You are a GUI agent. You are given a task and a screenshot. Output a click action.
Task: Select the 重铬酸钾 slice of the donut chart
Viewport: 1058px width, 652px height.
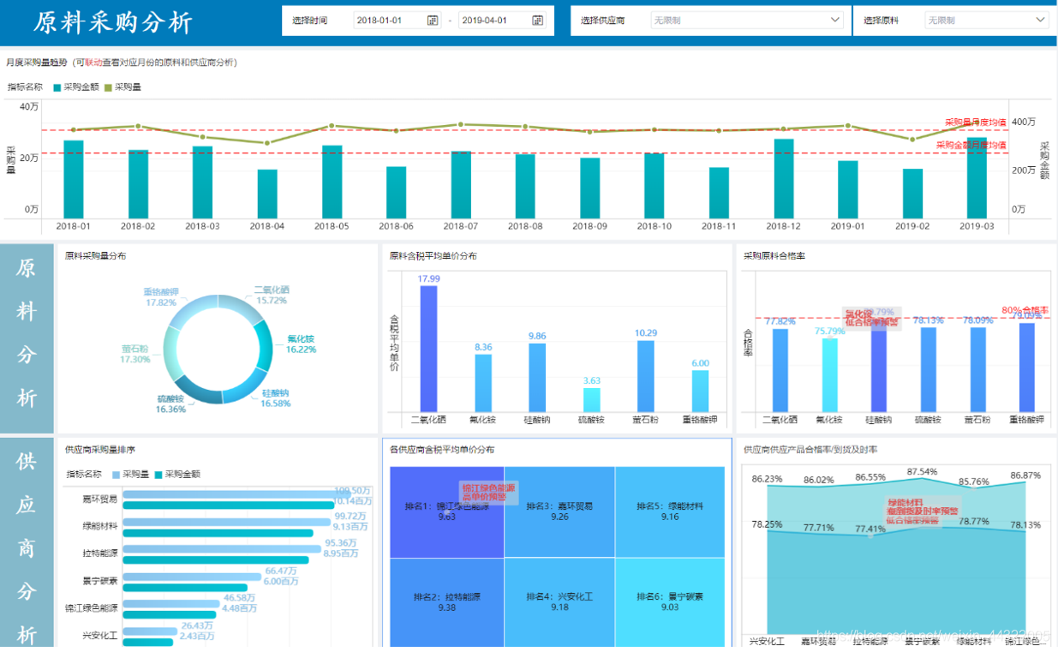tap(193, 312)
